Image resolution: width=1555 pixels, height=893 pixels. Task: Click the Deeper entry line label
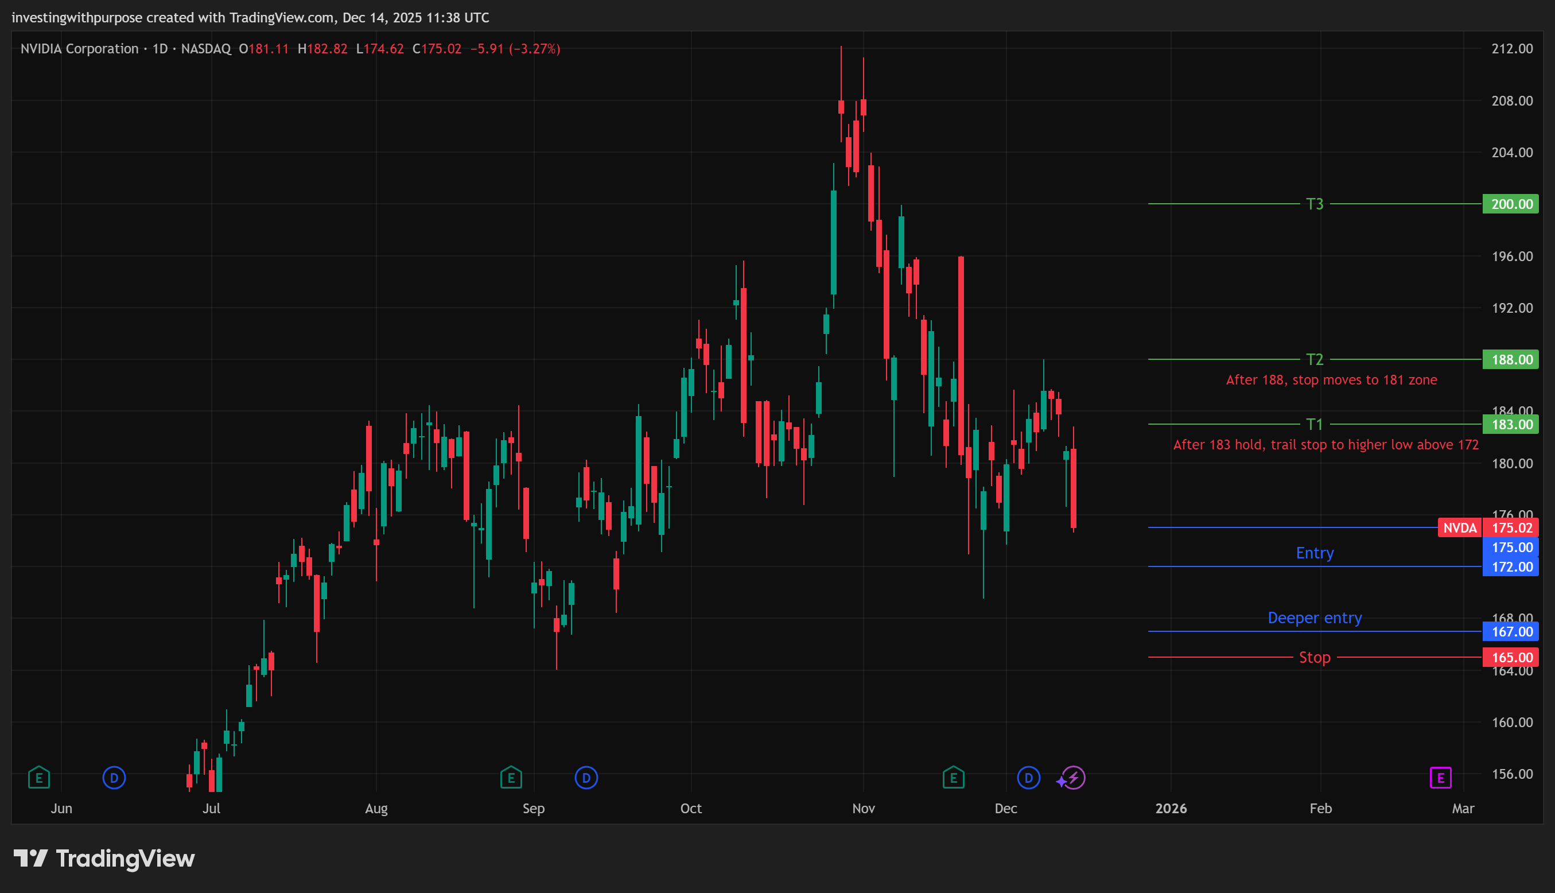[1314, 617]
